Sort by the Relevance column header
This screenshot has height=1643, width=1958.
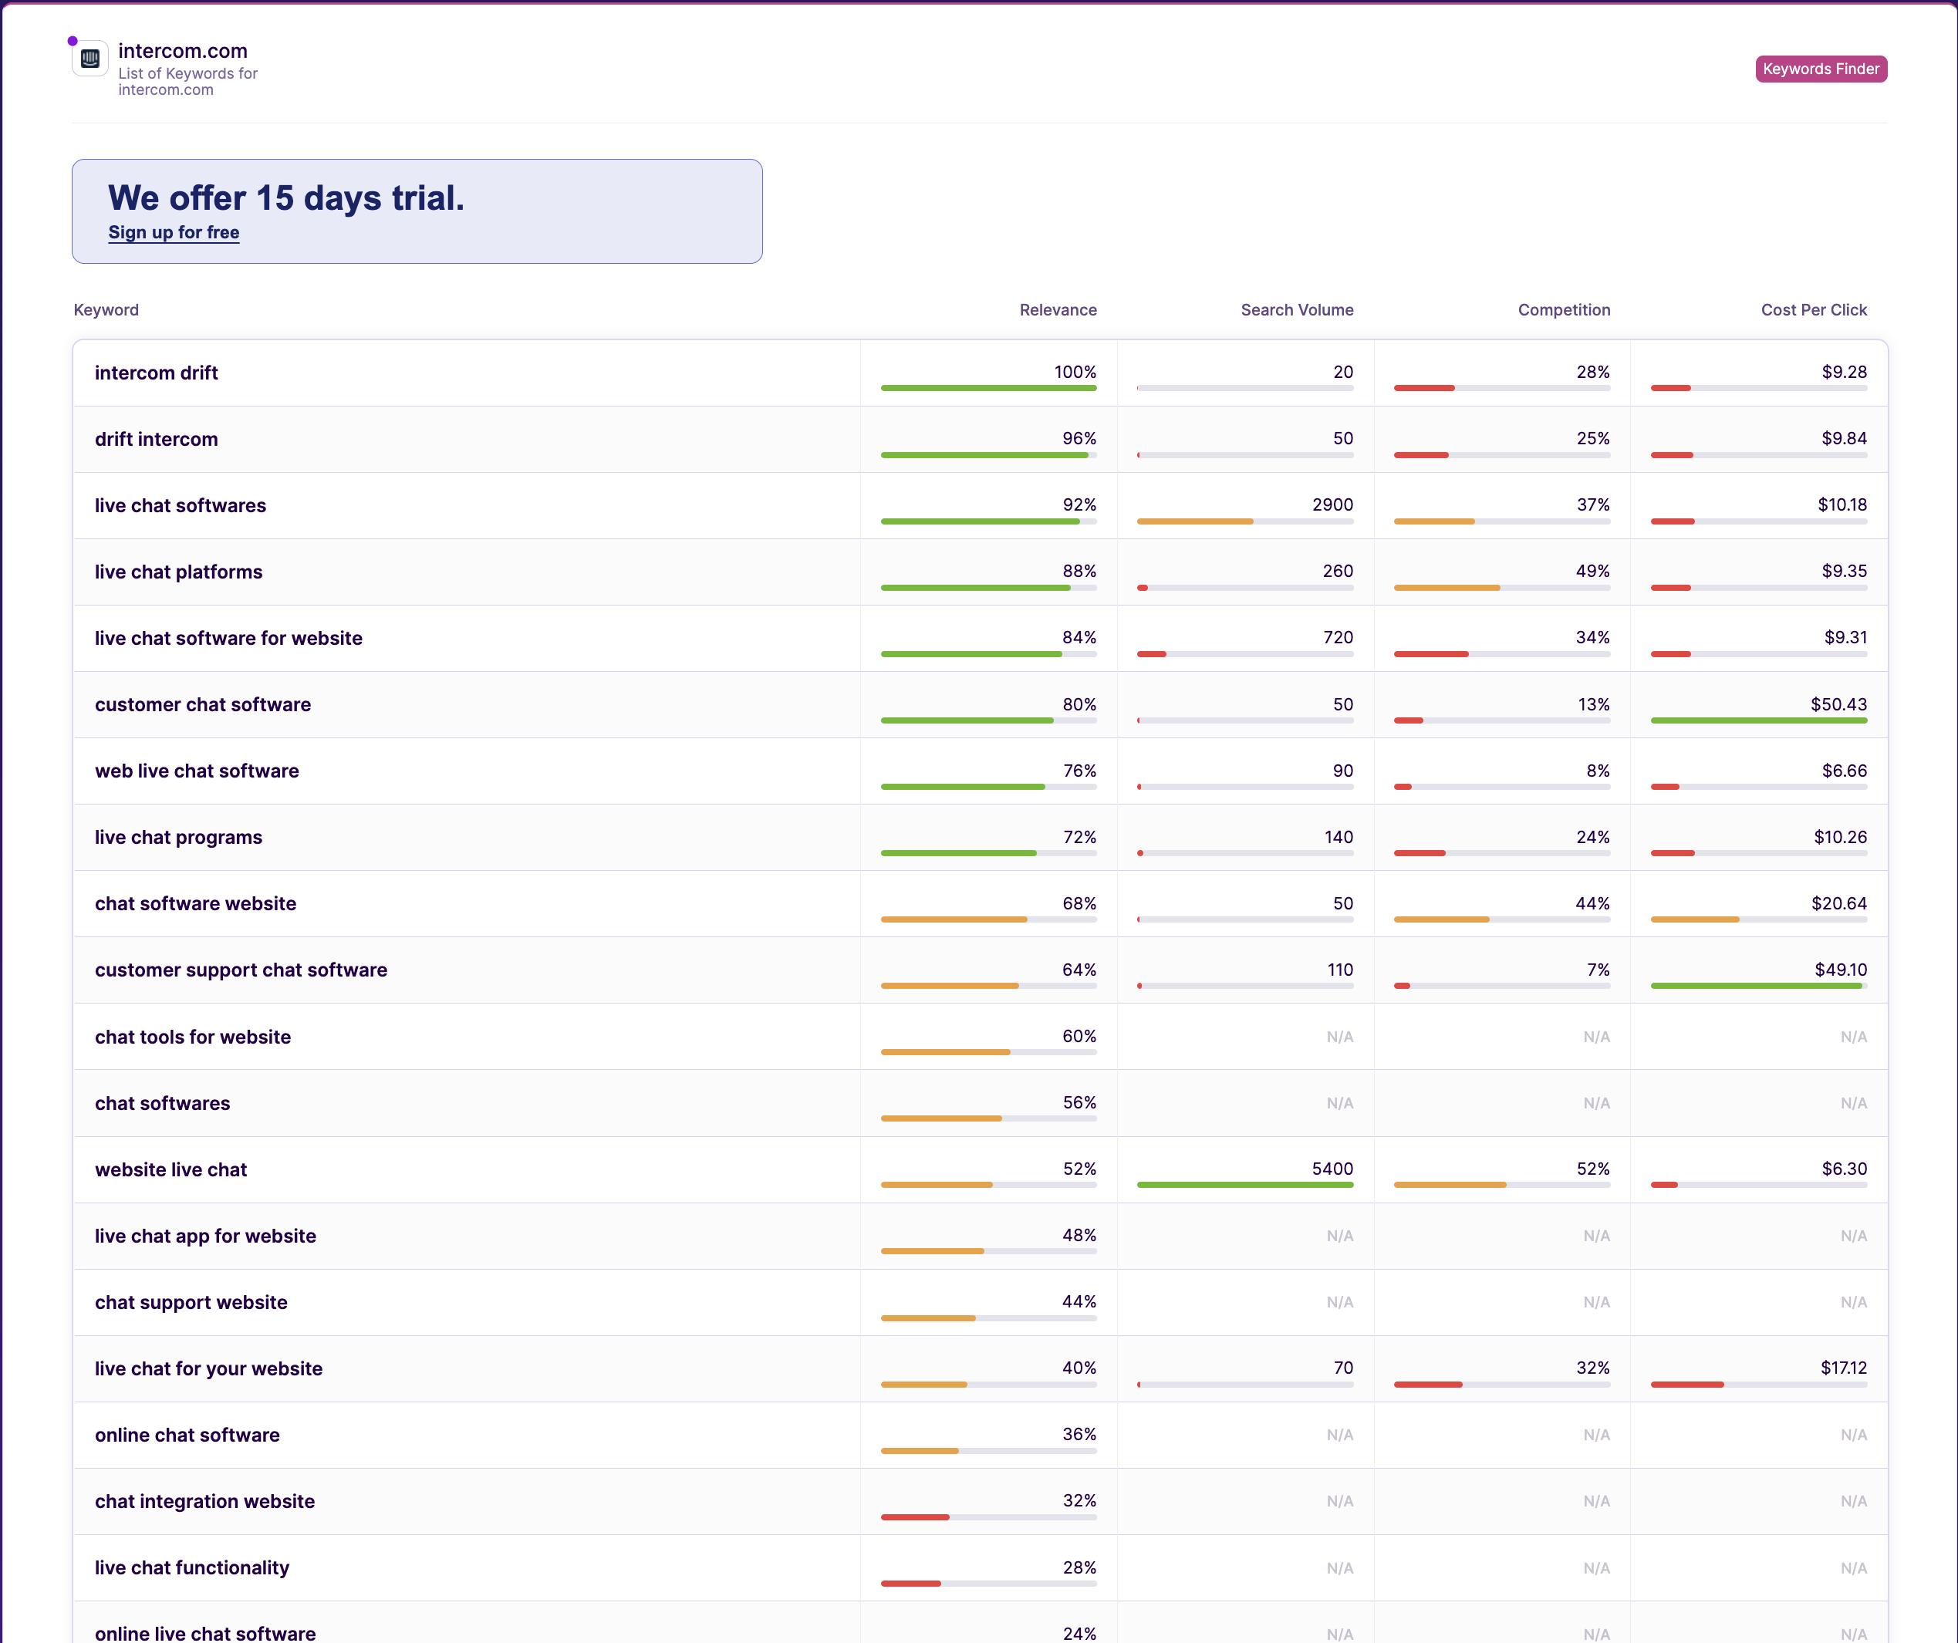[x=1058, y=309]
